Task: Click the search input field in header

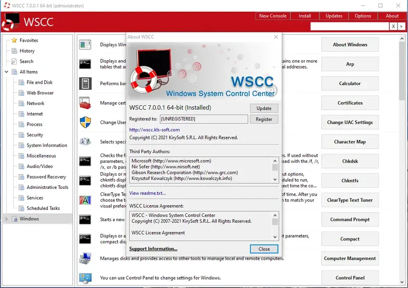Action: pyautogui.click(x=349, y=27)
